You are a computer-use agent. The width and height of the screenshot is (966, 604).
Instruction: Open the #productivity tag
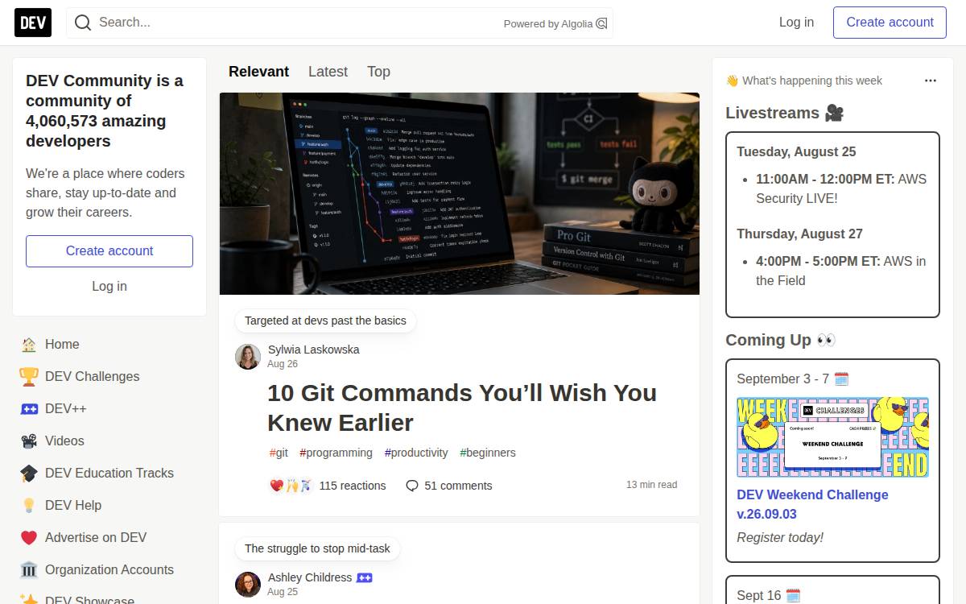point(416,453)
